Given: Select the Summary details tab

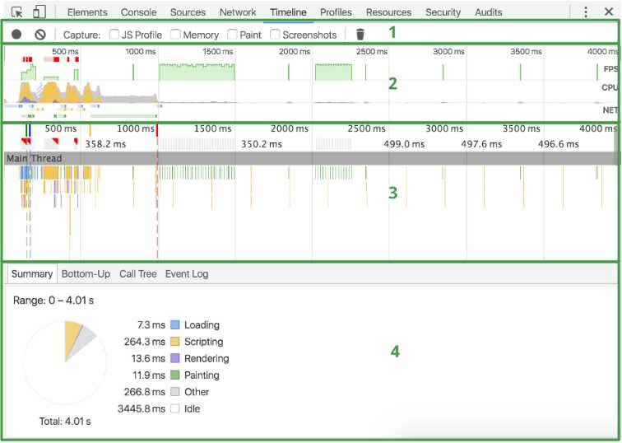Looking at the screenshot, I should (32, 274).
